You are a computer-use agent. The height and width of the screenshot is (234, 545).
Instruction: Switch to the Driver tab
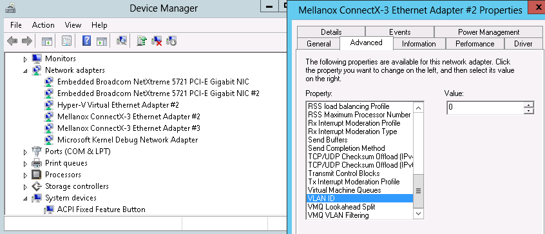coord(524,44)
